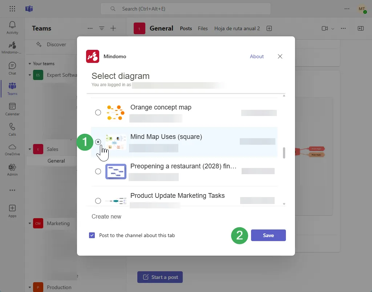Open the Hoja de ruta anual 2 tab
Viewport: 372px width, 292px height.
coord(237,28)
